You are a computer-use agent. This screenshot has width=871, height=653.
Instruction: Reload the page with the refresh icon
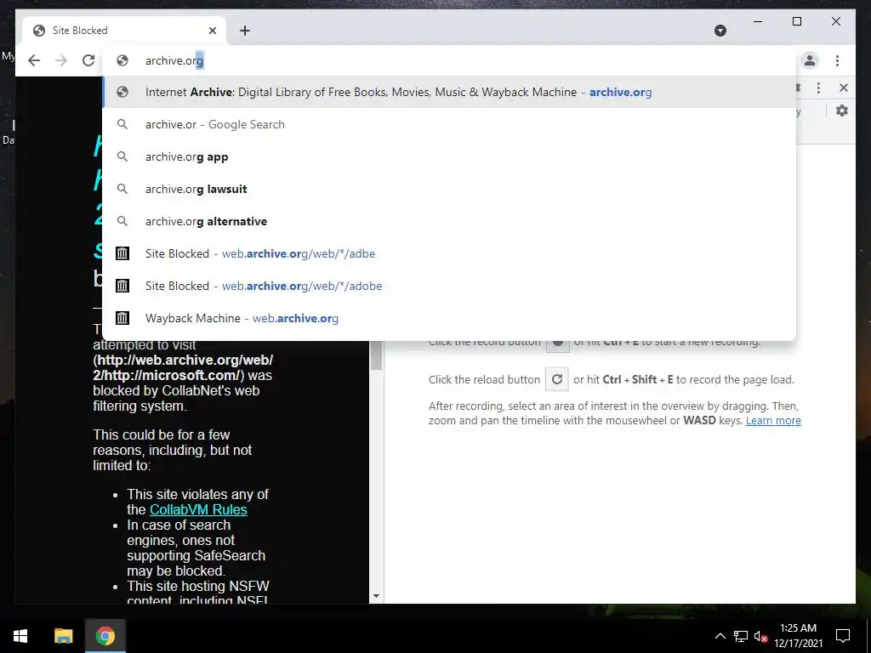coord(88,60)
